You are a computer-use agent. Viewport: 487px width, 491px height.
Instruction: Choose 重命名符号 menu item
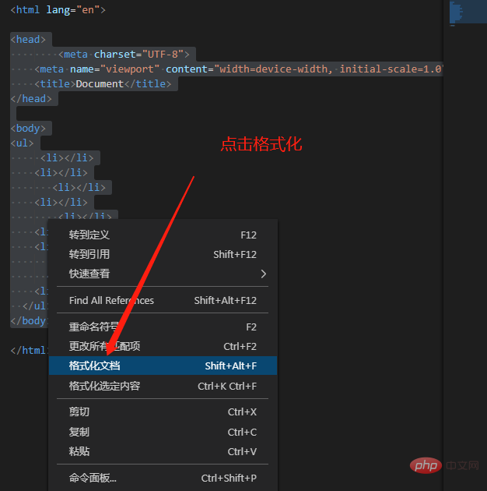(x=163, y=327)
